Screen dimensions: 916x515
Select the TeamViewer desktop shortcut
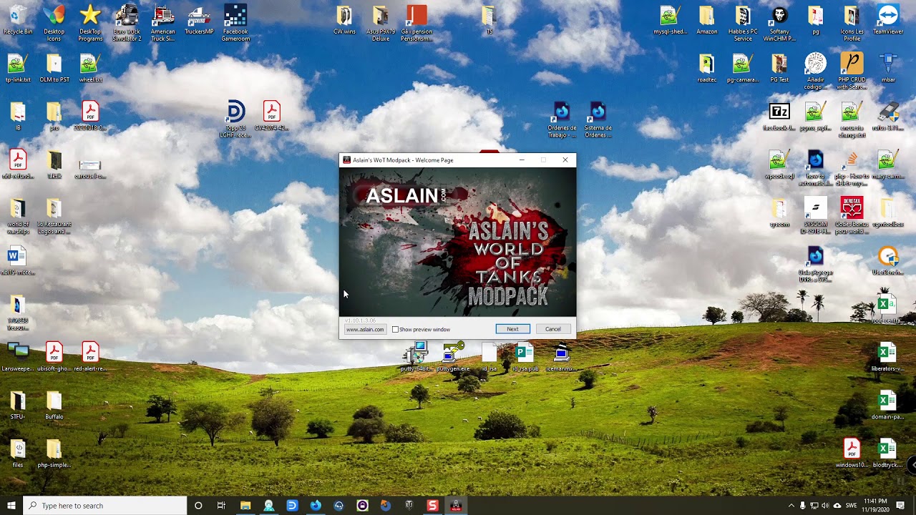click(888, 20)
